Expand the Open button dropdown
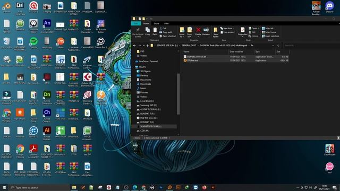The width and height of the screenshot is (340, 191). click(258, 28)
